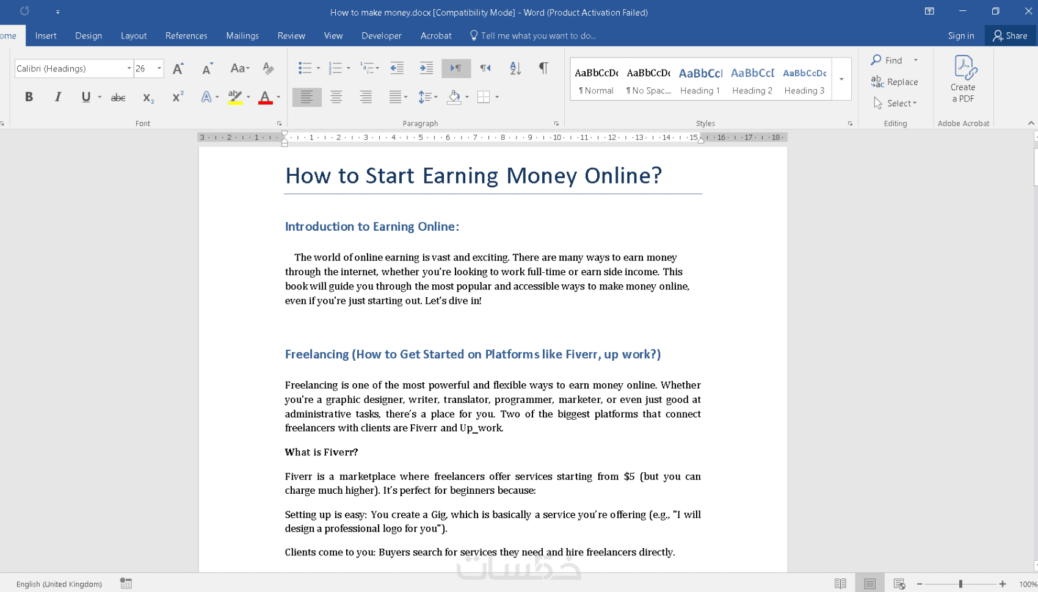Screen dimensions: 1038x592
Task: Collapse the ribbon
Action: (1031, 123)
